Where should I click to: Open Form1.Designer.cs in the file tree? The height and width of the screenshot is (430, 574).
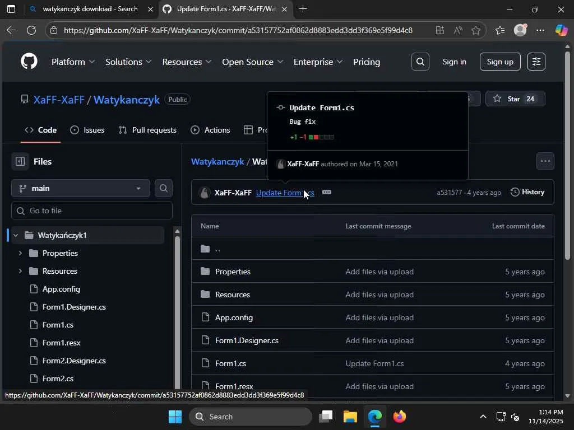click(x=74, y=307)
